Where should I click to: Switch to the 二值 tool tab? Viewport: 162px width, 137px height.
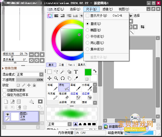coord(61,65)
